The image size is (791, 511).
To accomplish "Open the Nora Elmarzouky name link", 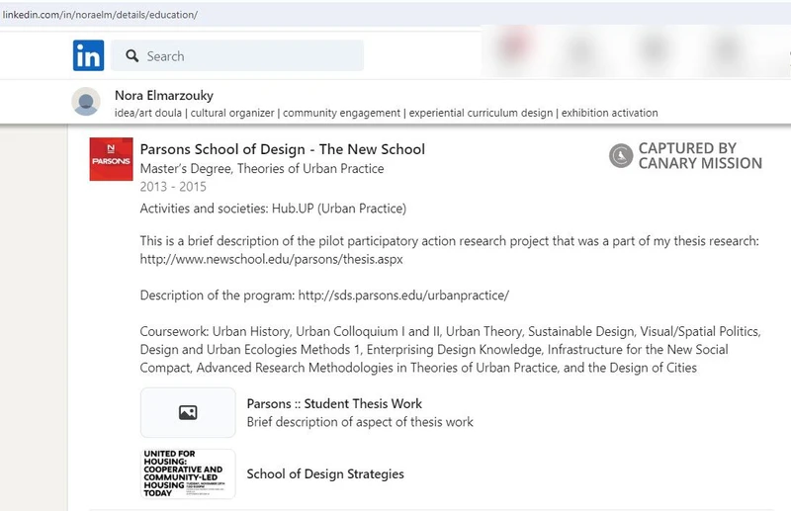I will tap(164, 95).
